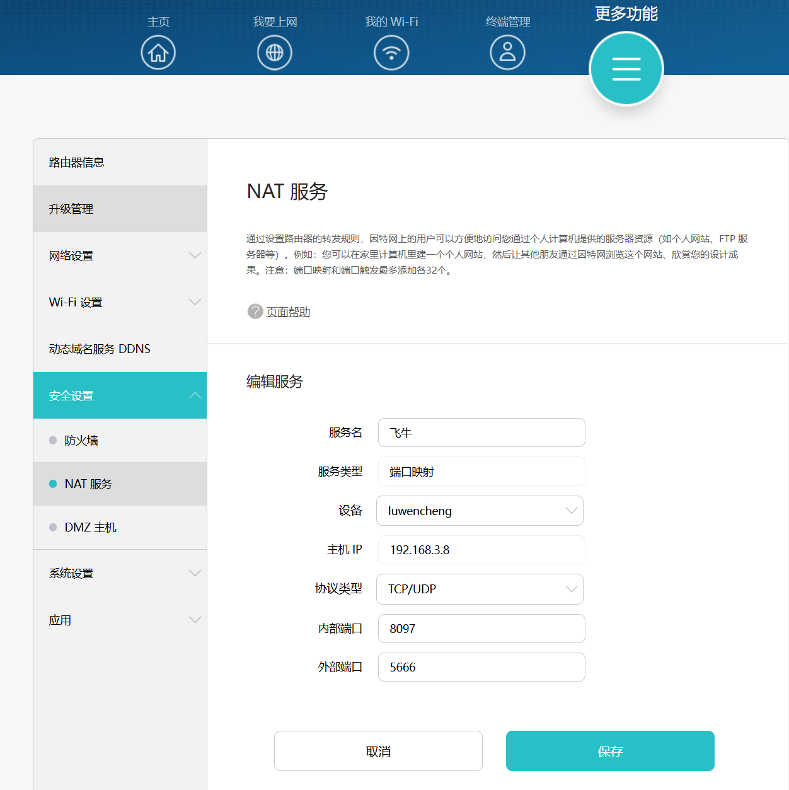Click the 服务类型 field showing 端口映射

click(481, 472)
